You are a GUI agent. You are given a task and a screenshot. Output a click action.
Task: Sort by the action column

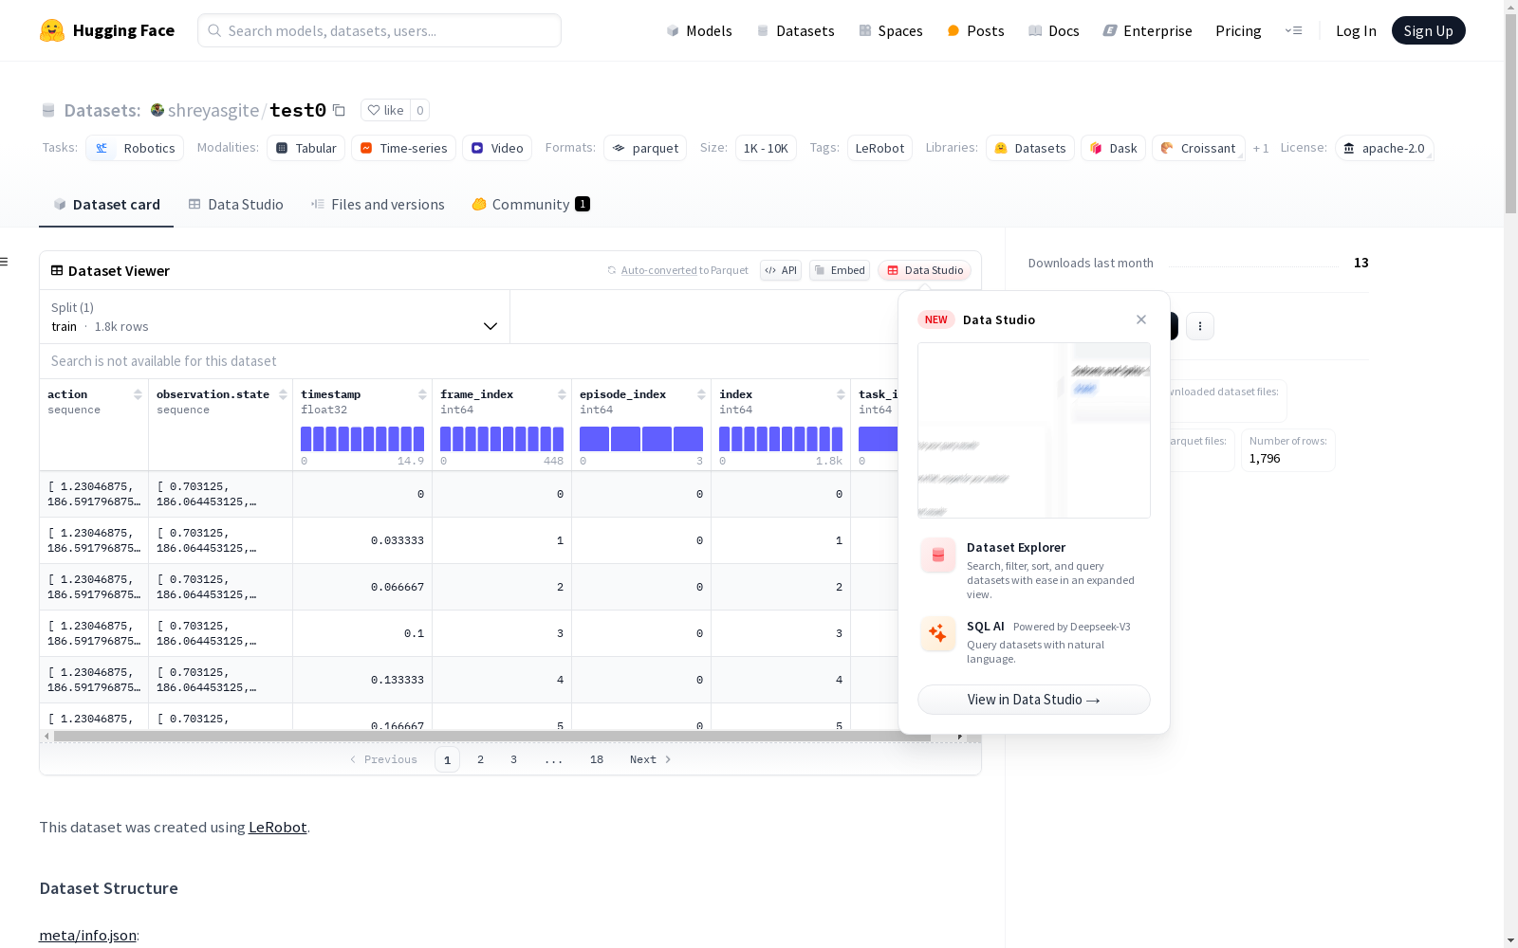[139, 394]
